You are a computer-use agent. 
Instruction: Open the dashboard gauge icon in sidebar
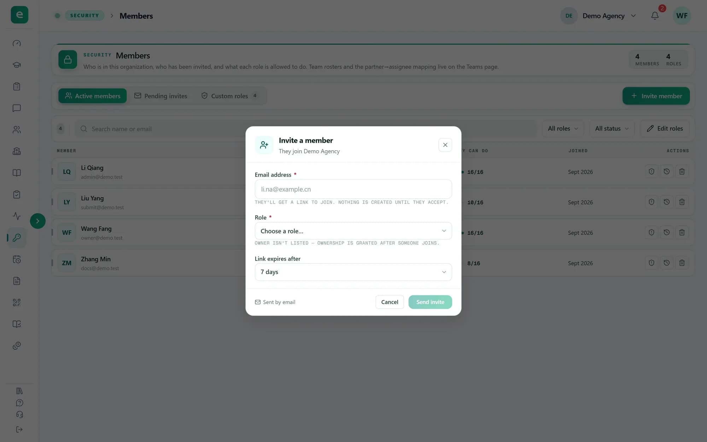click(17, 43)
